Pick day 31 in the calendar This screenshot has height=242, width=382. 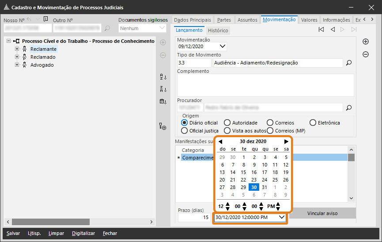265,187
